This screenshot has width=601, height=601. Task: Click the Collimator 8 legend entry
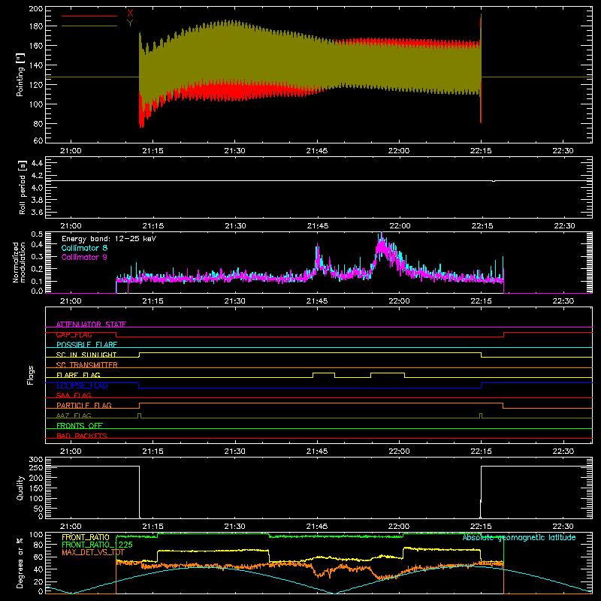[x=84, y=248]
